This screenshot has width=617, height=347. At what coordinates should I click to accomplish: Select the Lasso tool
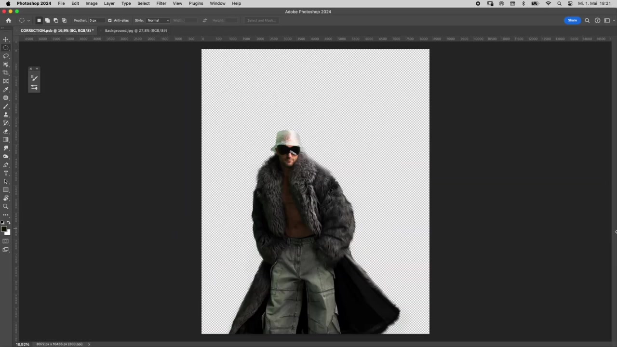click(x=6, y=56)
